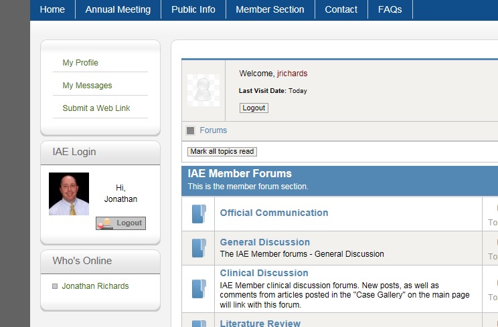Open the My Profile link
The width and height of the screenshot is (498, 327).
click(x=80, y=63)
